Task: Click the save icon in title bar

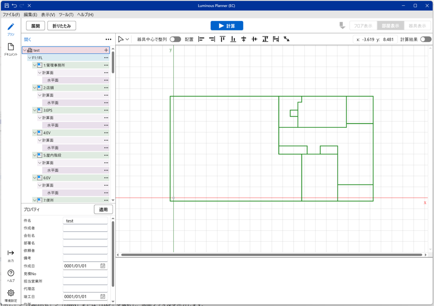Action: [x=6, y=6]
